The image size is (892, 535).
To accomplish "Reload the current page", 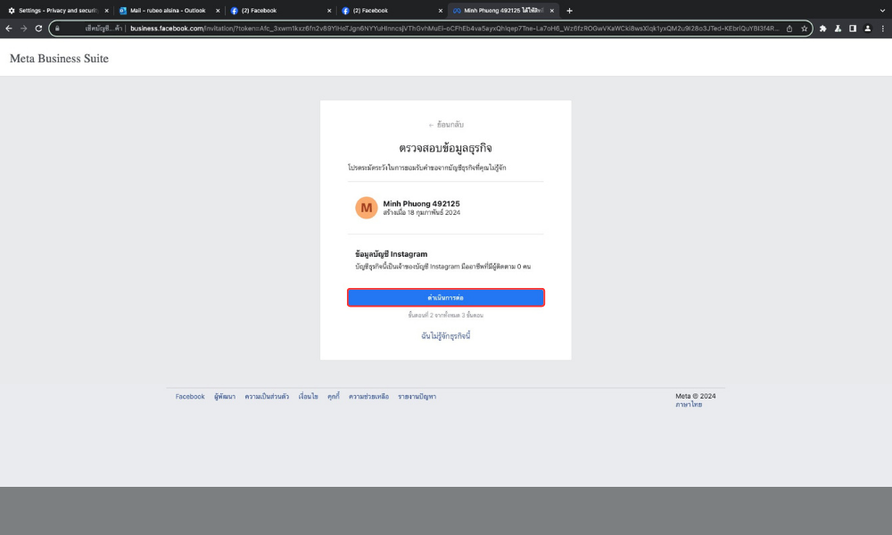I will pyautogui.click(x=38, y=29).
